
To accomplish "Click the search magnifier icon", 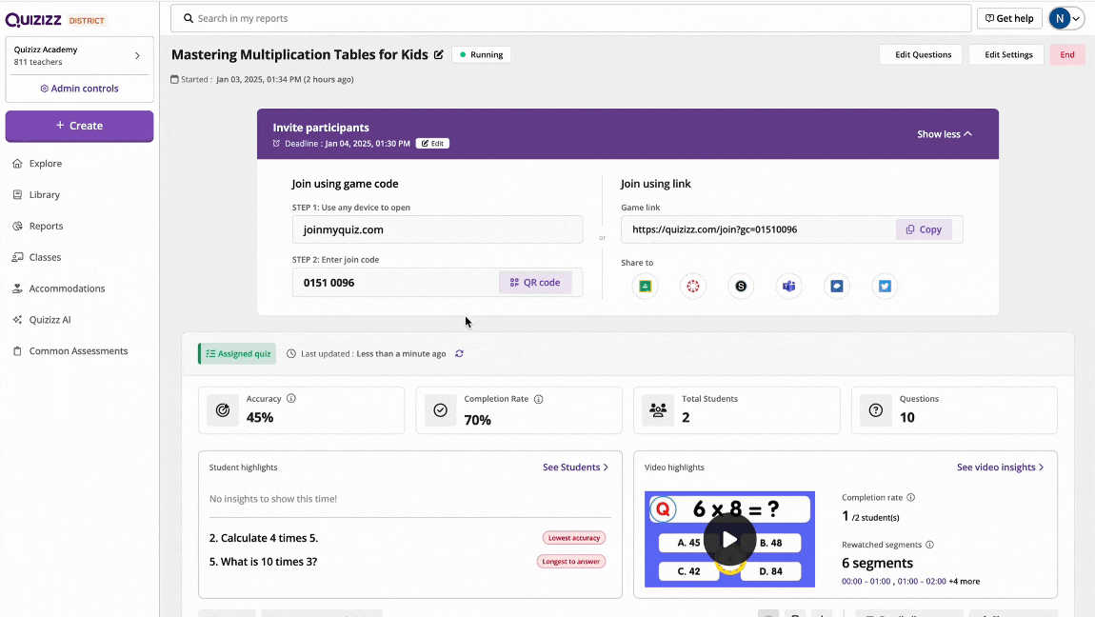I will [188, 18].
